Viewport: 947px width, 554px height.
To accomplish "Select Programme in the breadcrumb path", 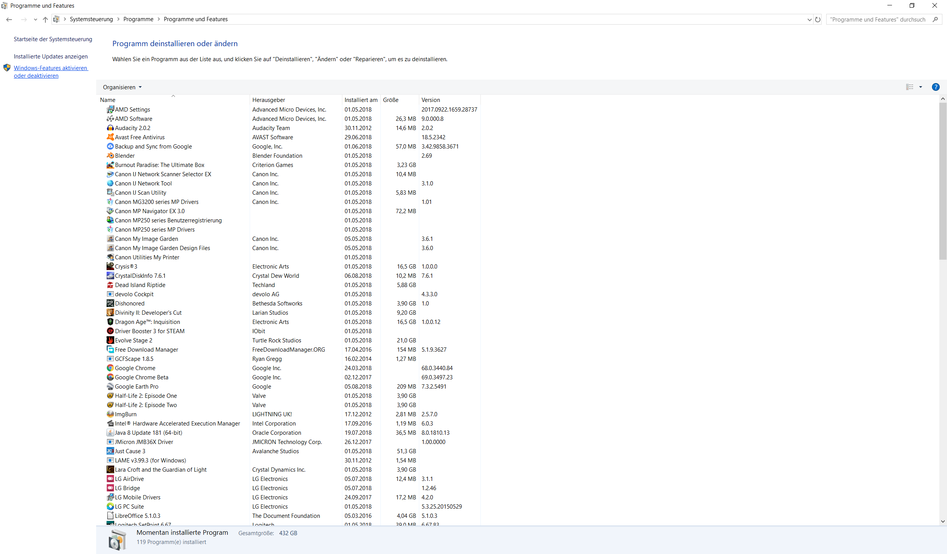I will [138, 19].
